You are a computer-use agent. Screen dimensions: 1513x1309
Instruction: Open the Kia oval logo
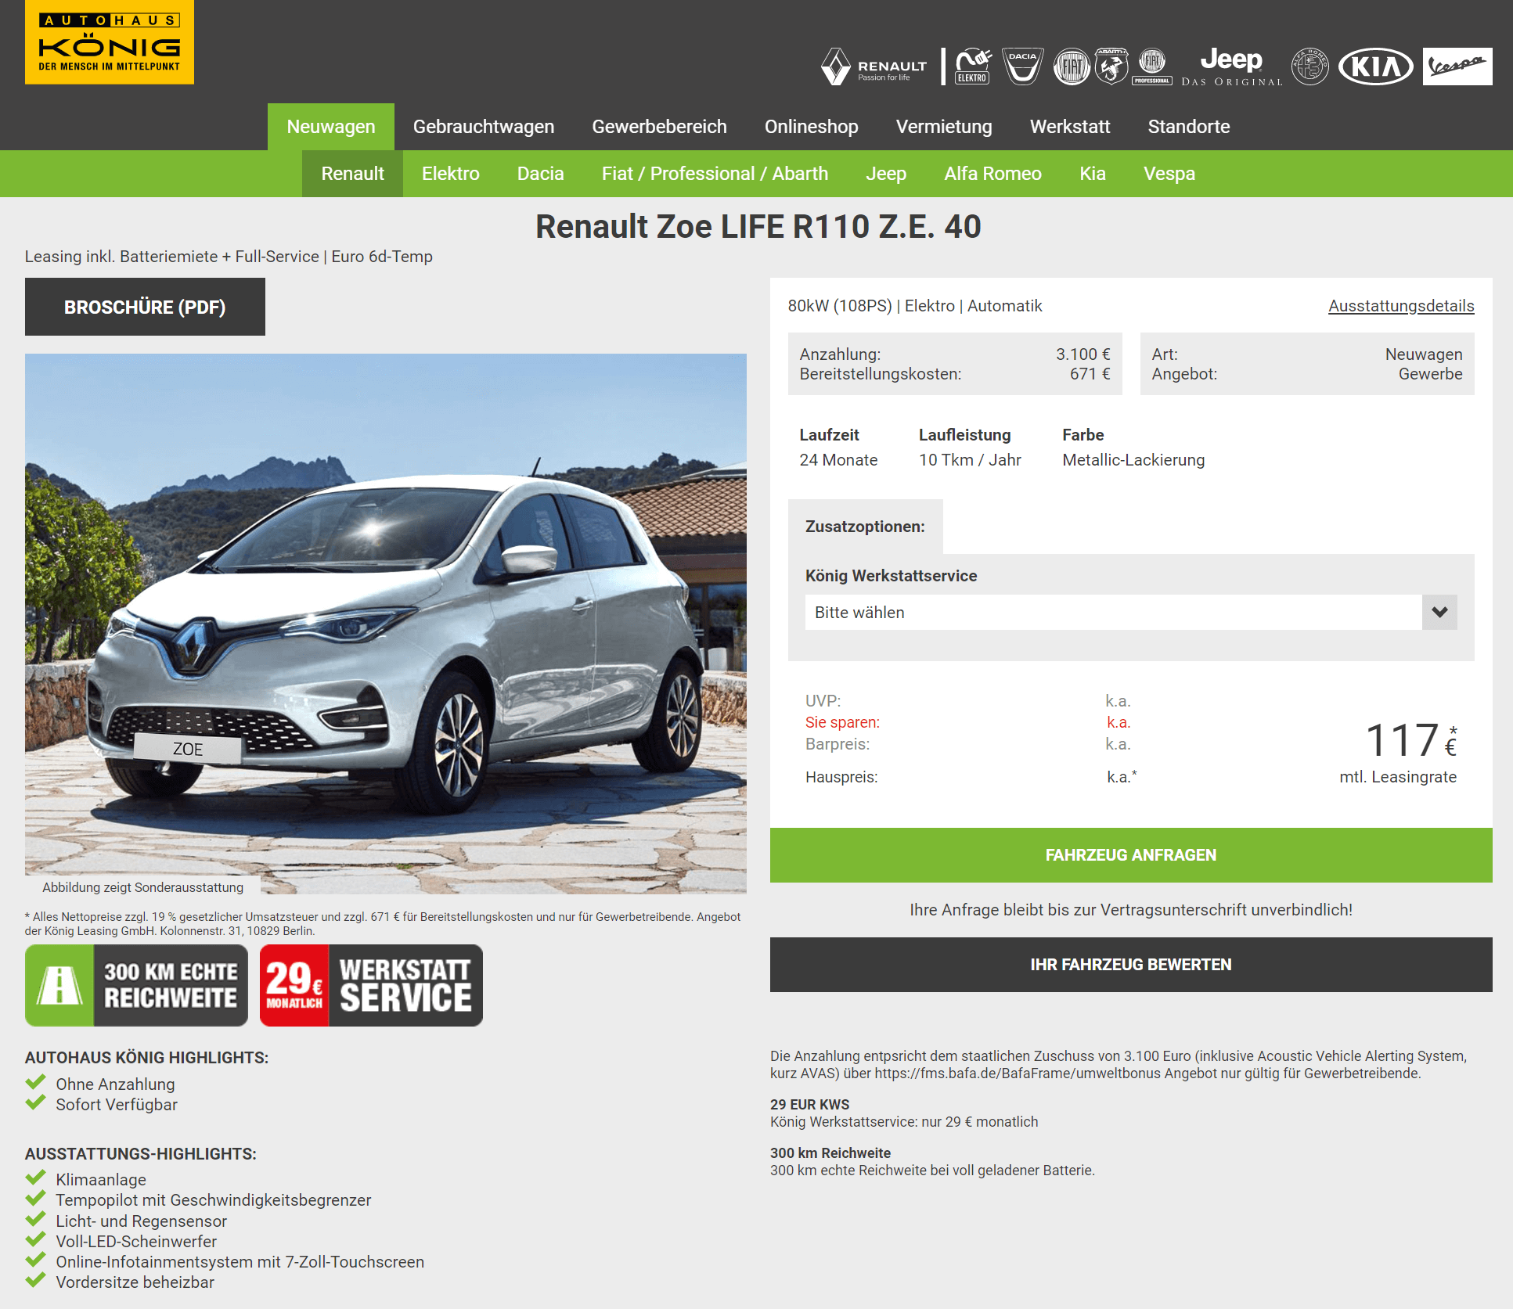[x=1376, y=67]
